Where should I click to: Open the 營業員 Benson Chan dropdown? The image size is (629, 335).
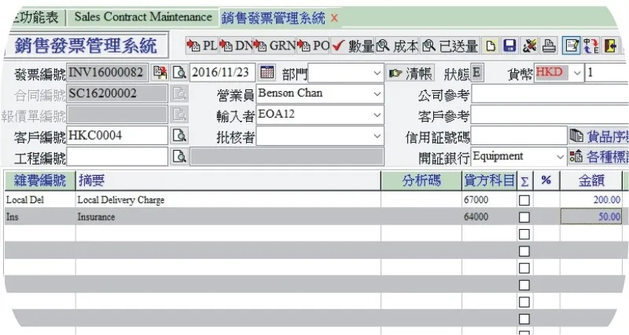click(x=377, y=94)
